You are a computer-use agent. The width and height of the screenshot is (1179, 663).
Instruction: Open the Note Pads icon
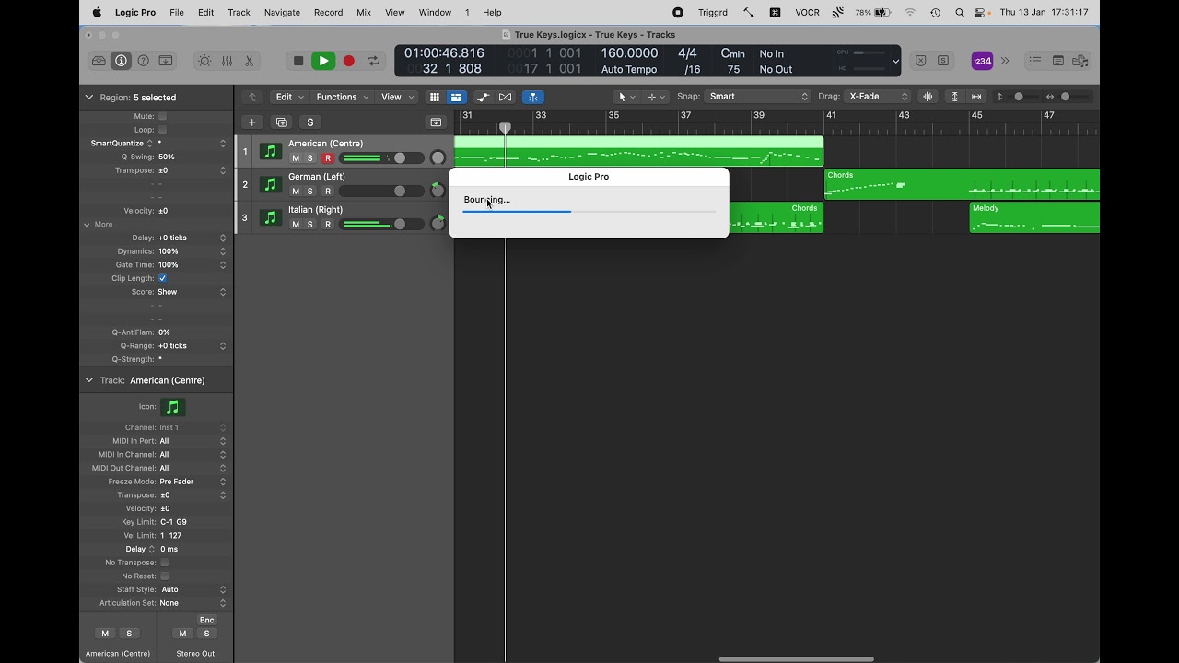(1058, 61)
